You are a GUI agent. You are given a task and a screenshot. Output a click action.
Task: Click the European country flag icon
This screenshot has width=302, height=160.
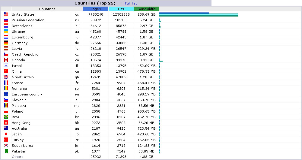coord(6,94)
